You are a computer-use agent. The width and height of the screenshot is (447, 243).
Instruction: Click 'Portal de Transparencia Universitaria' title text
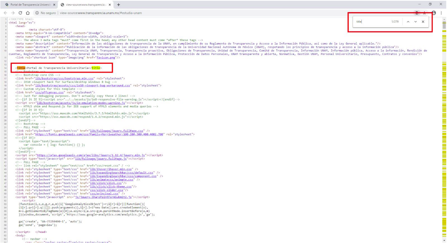(x=58, y=68)
